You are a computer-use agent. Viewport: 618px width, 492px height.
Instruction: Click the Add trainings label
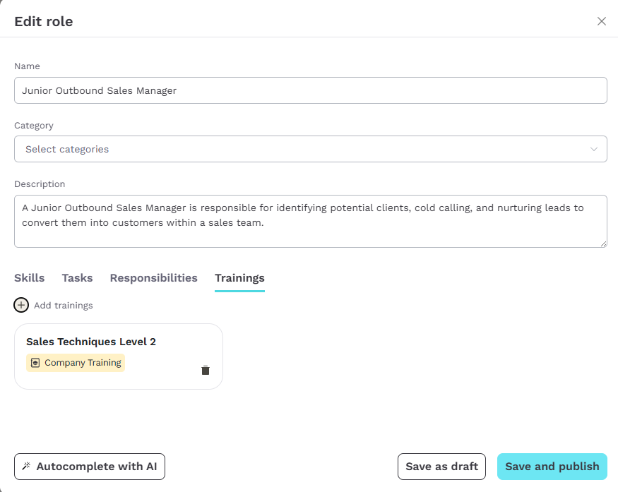coord(64,305)
